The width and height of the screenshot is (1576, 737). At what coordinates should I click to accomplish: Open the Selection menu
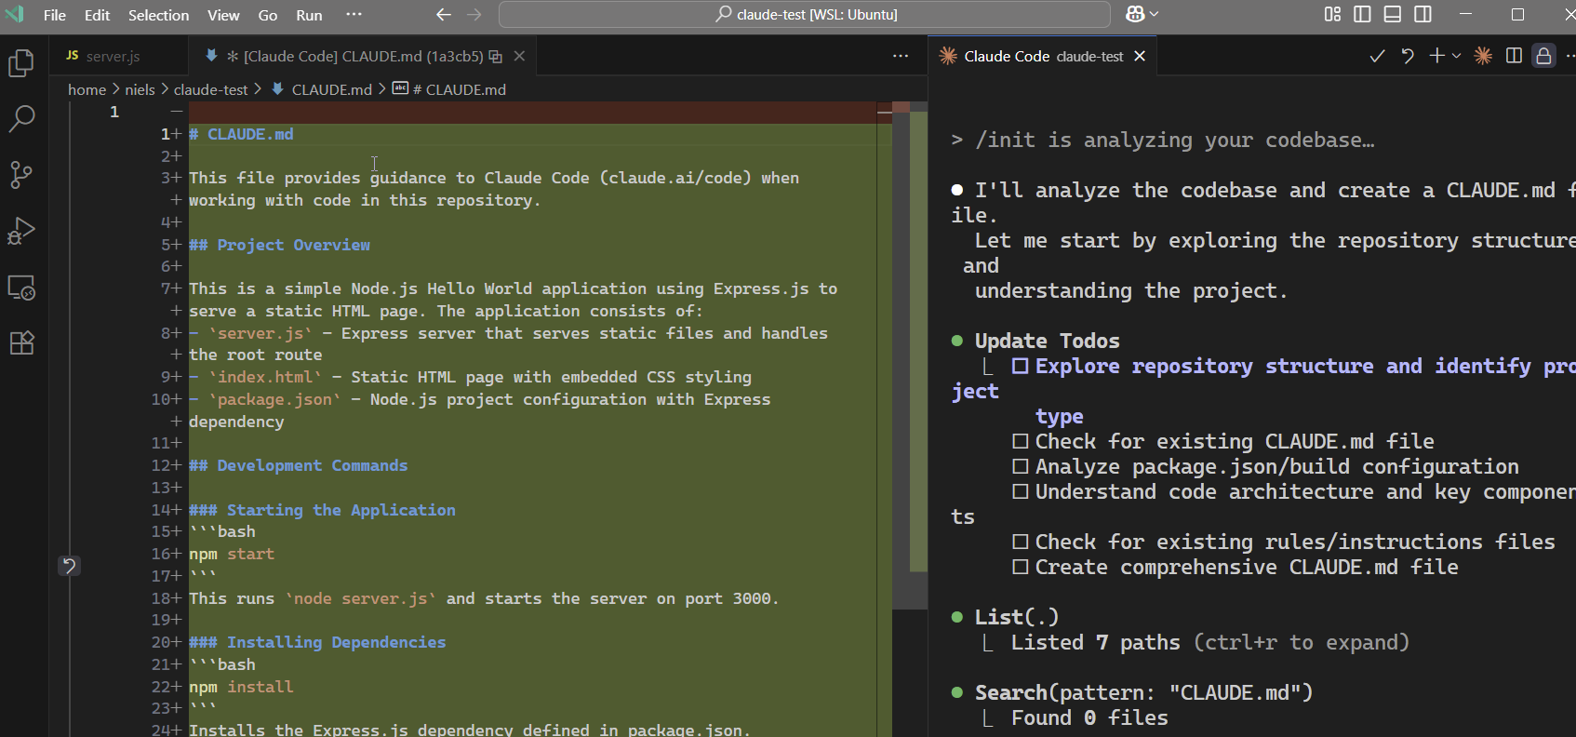pos(158,15)
